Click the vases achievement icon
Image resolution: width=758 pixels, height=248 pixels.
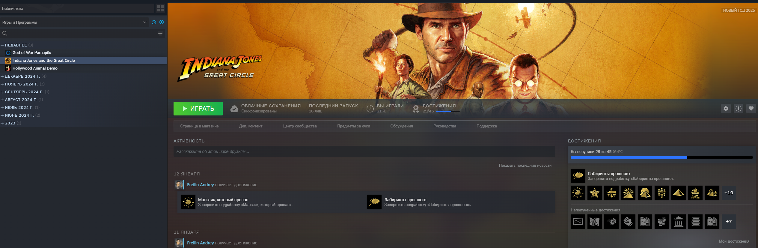662,193
